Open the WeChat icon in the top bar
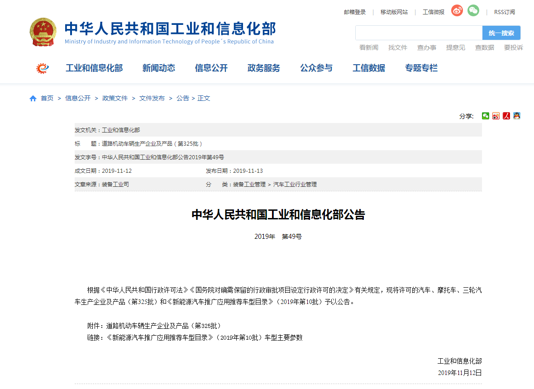The image size is (534, 389). pyautogui.click(x=473, y=10)
